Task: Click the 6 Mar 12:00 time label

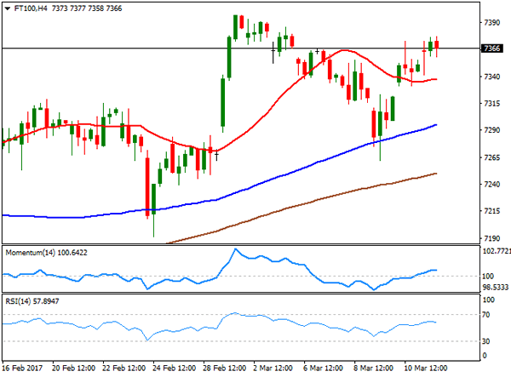Action: coord(324,368)
